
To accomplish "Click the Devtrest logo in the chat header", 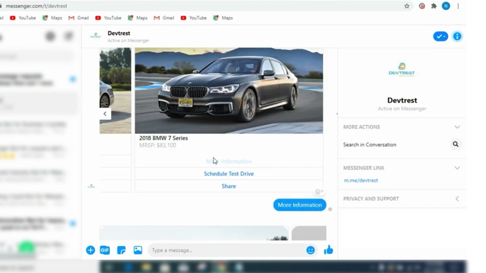I will point(96,36).
